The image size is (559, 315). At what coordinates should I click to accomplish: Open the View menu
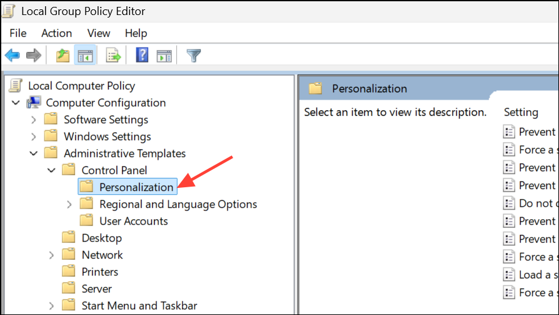pyautogui.click(x=99, y=33)
